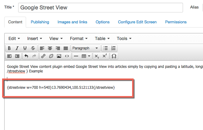Click the streetview shortcode line
Image resolution: width=203 pixels, height=130 pixels.
pyautogui.click(x=61, y=88)
